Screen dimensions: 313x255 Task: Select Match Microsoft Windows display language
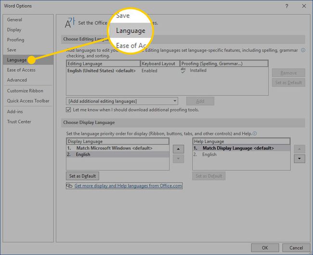click(x=118, y=148)
